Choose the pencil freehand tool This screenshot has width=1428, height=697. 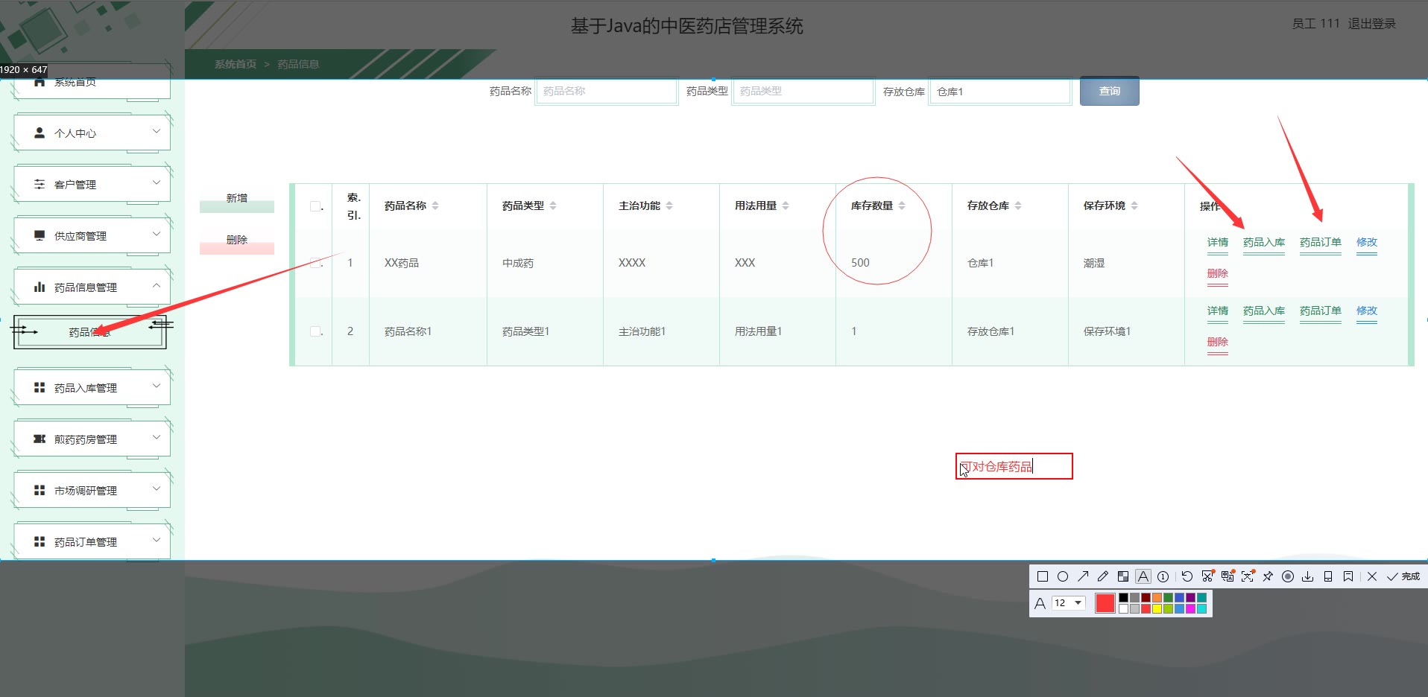point(1103,576)
